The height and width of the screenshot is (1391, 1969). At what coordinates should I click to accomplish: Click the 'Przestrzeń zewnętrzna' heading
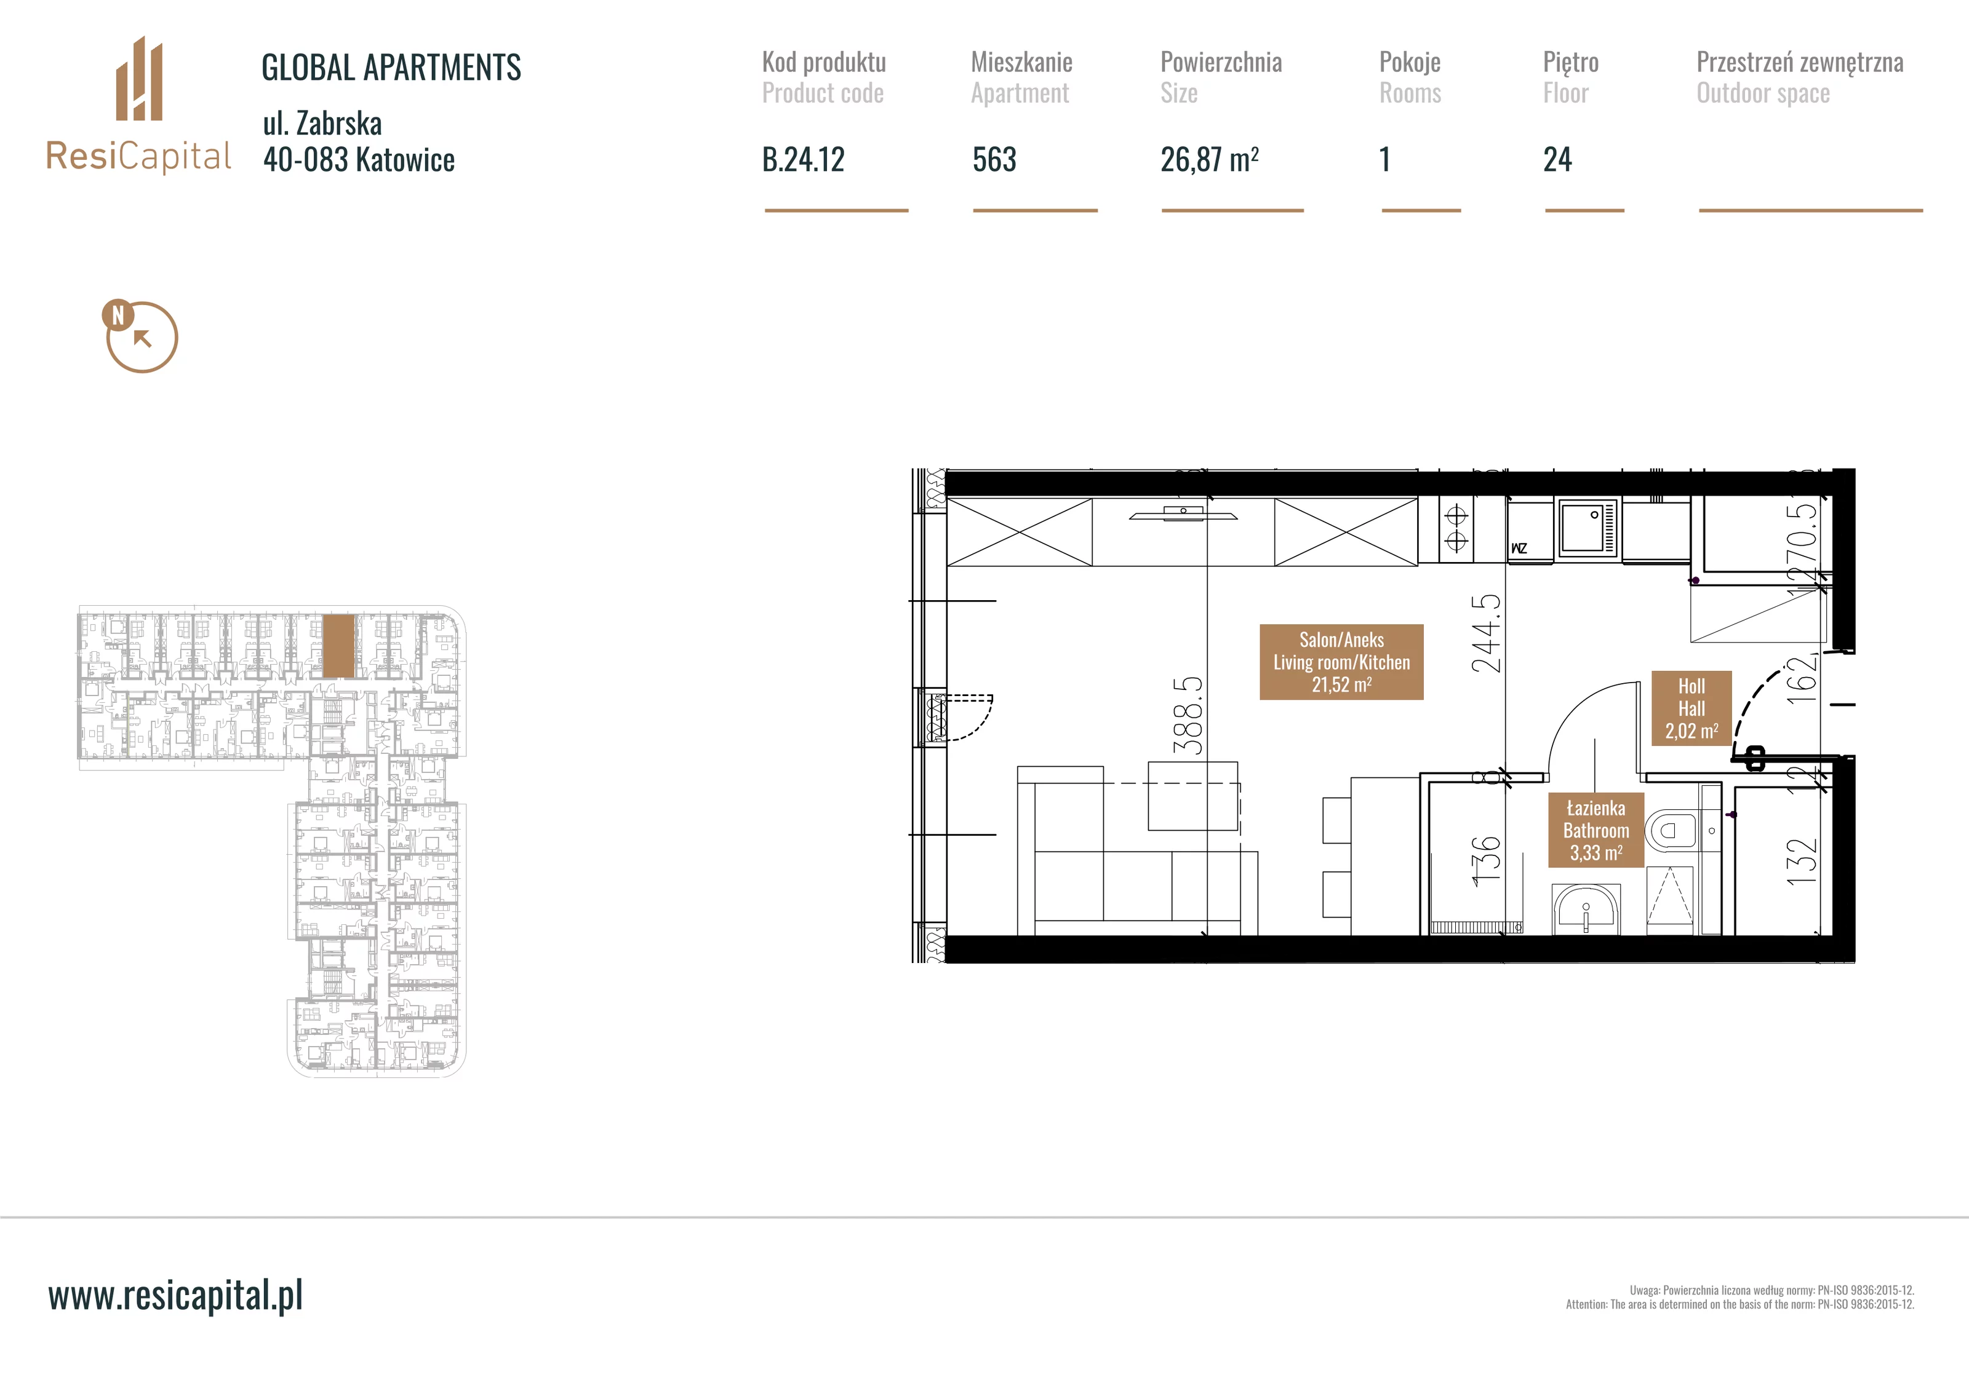point(1800,61)
